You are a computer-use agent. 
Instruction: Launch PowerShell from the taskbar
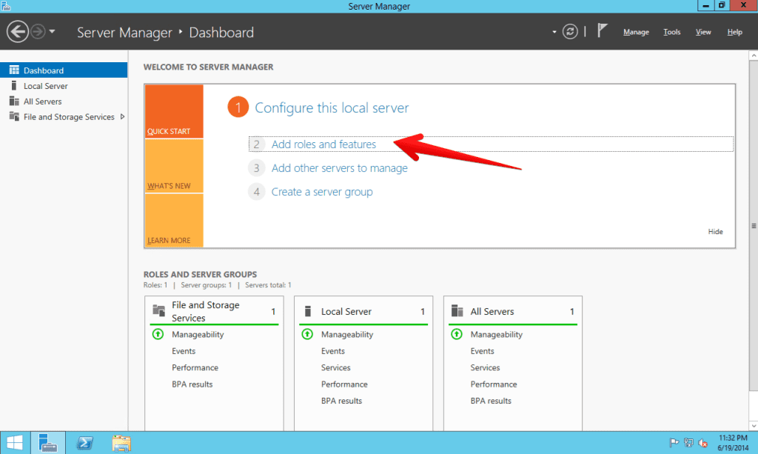[x=84, y=442]
